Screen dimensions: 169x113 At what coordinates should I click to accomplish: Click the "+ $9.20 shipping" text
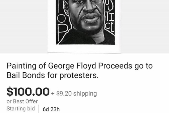pos(74,93)
